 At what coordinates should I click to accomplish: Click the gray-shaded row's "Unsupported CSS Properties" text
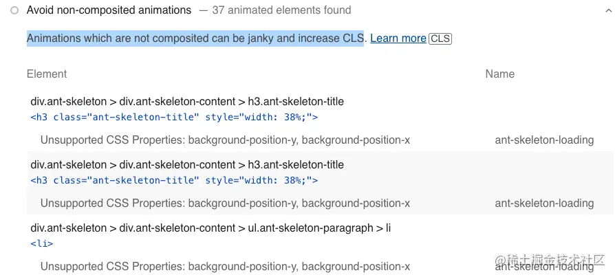pos(225,203)
